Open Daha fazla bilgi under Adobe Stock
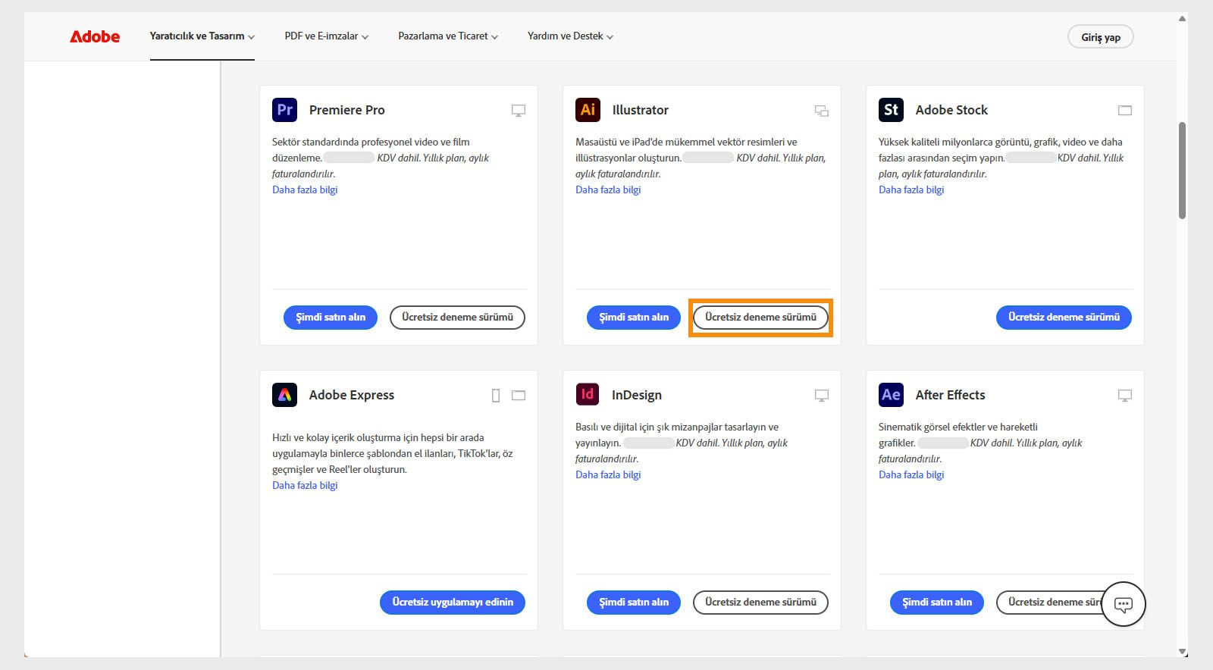 (911, 190)
